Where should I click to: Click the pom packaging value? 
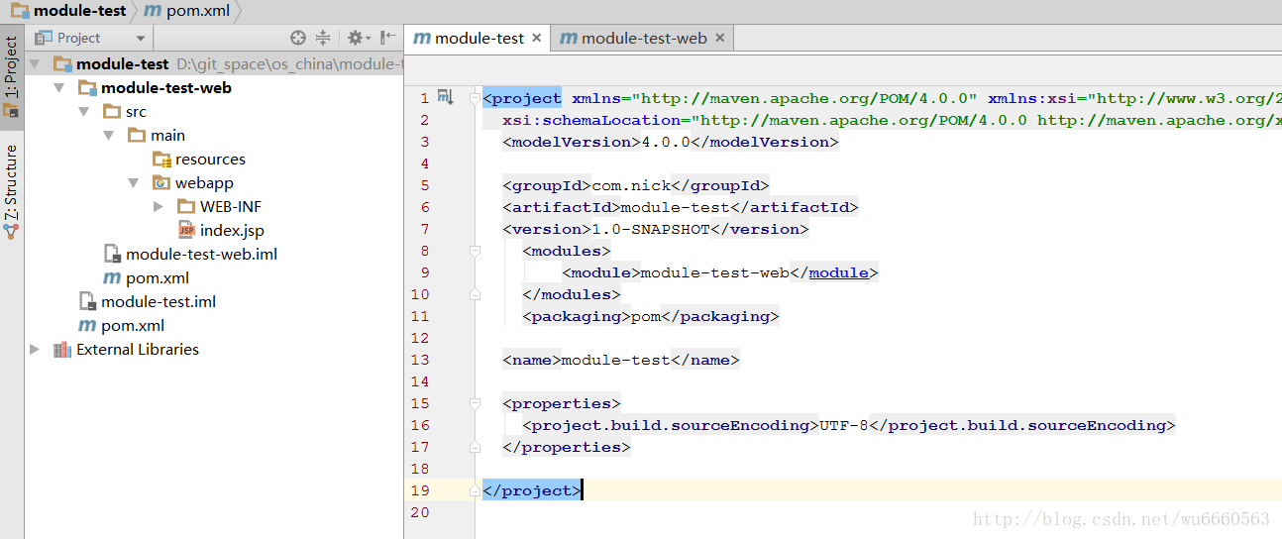click(646, 316)
